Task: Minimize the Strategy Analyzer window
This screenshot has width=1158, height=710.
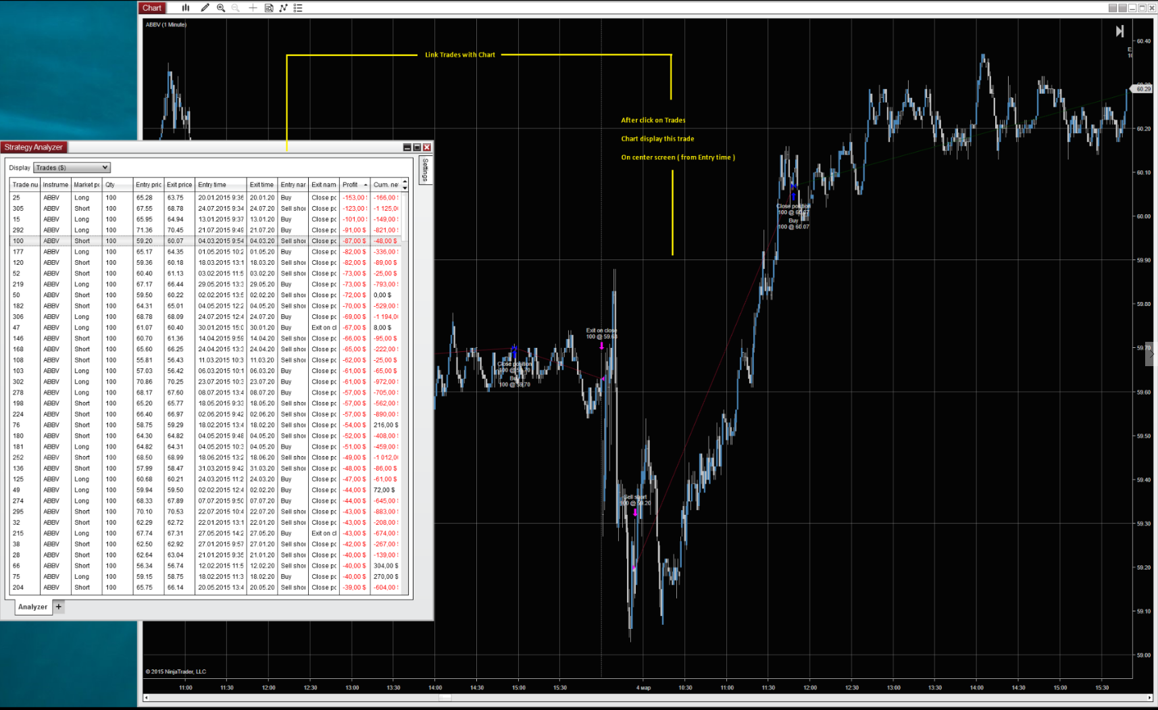Action: (x=407, y=147)
